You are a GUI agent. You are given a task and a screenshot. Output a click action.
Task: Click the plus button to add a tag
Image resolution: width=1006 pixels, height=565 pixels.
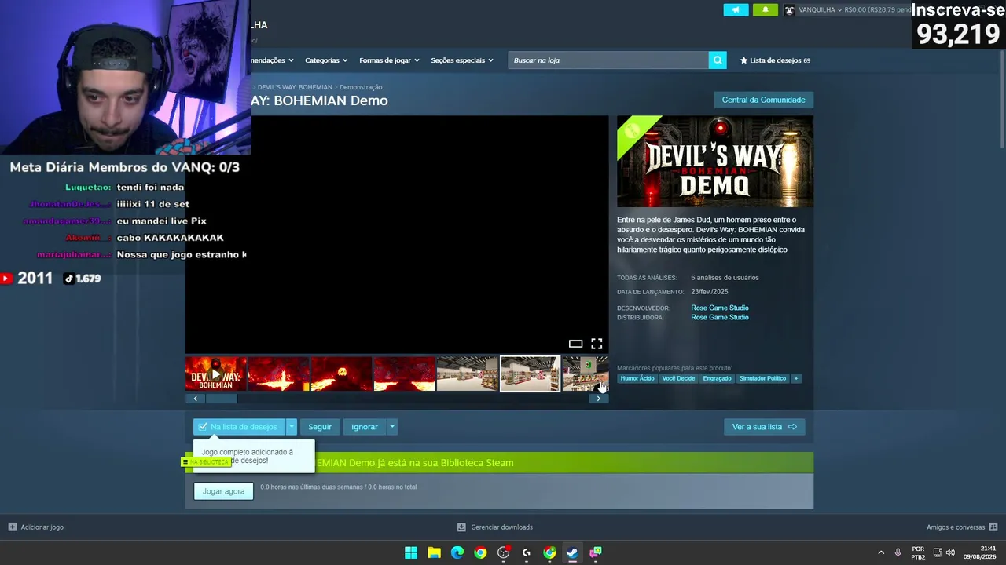tap(795, 378)
